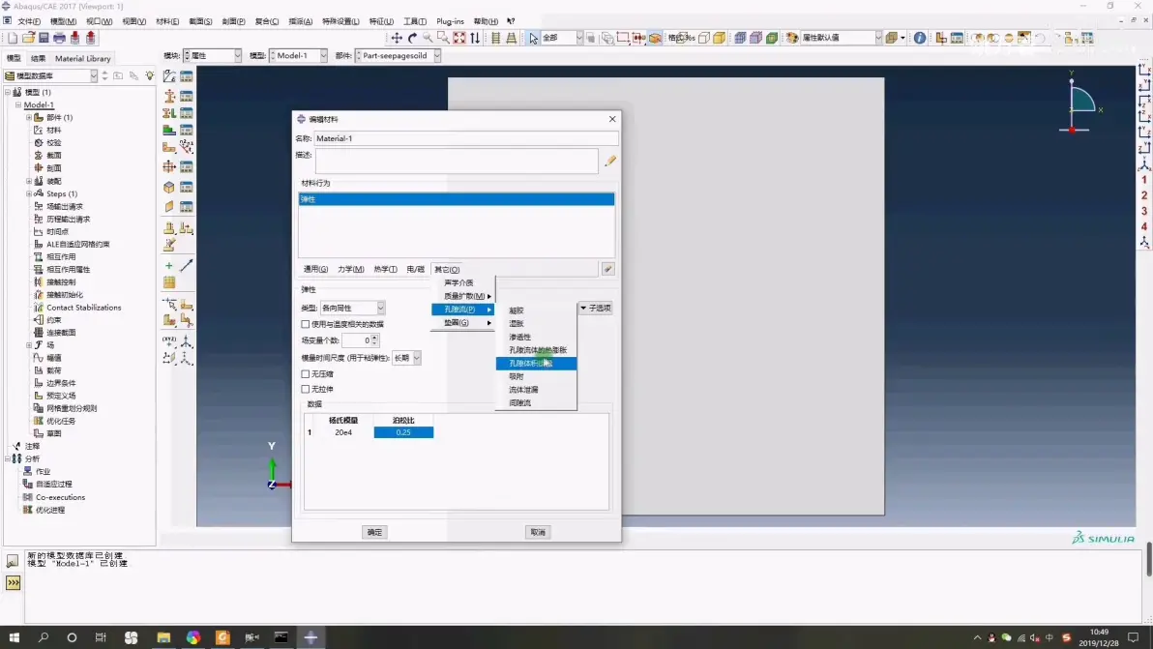
Task: Click the Pan View tool icon
Action: [397, 38]
